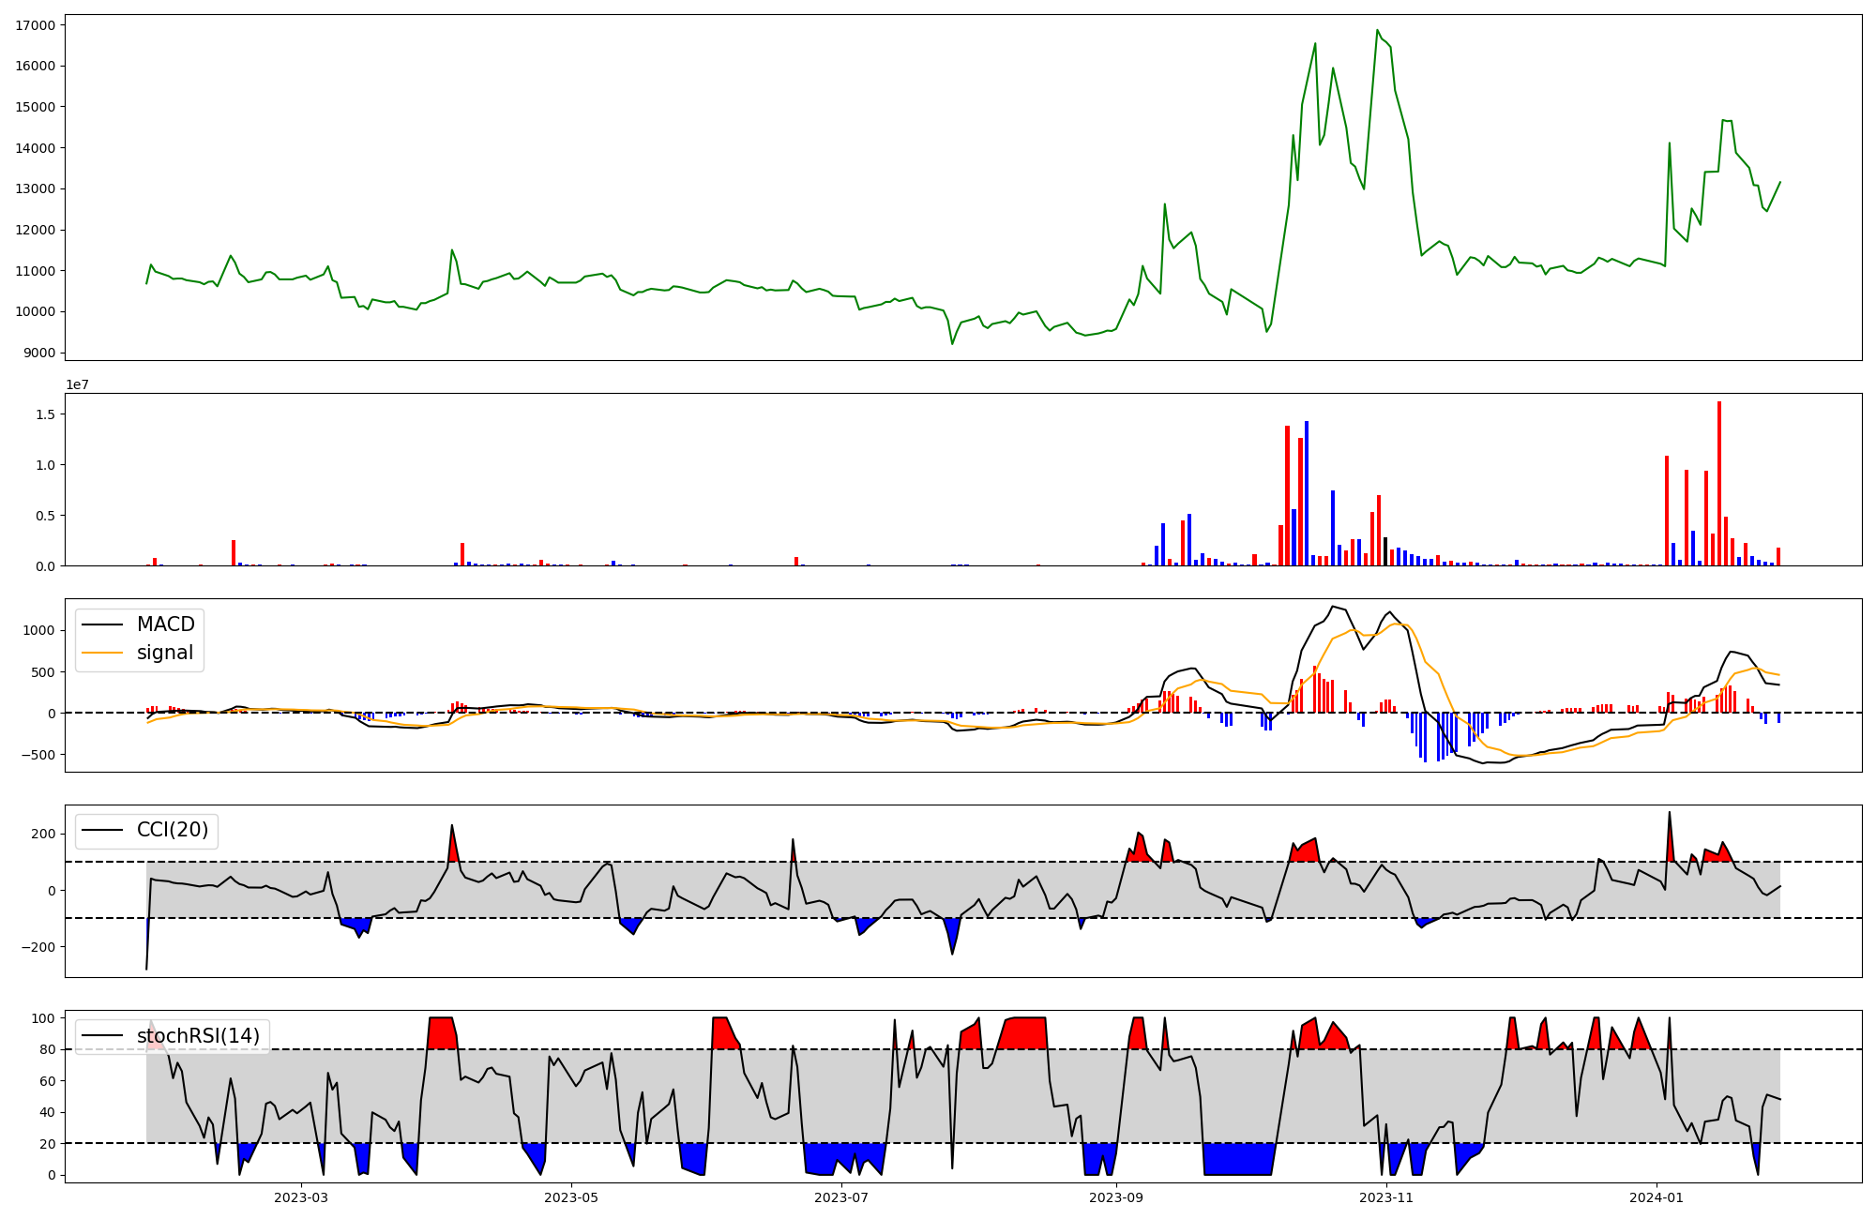Screen dimensions: 1876x1219
Task: Click the single black volume bar
Action: tap(1385, 551)
